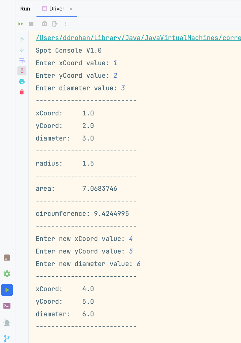Open the three-dot more options menu
The height and width of the screenshot is (343, 241).
(65, 24)
